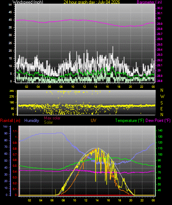Select the 0.5 rainfall axis value
172x205 pixels.
pyautogui.click(x=15, y=166)
